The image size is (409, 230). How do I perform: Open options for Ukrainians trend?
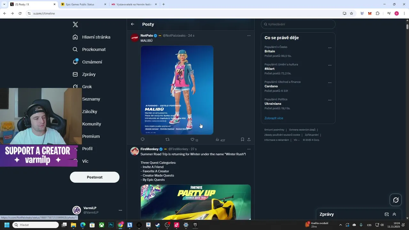(330, 100)
